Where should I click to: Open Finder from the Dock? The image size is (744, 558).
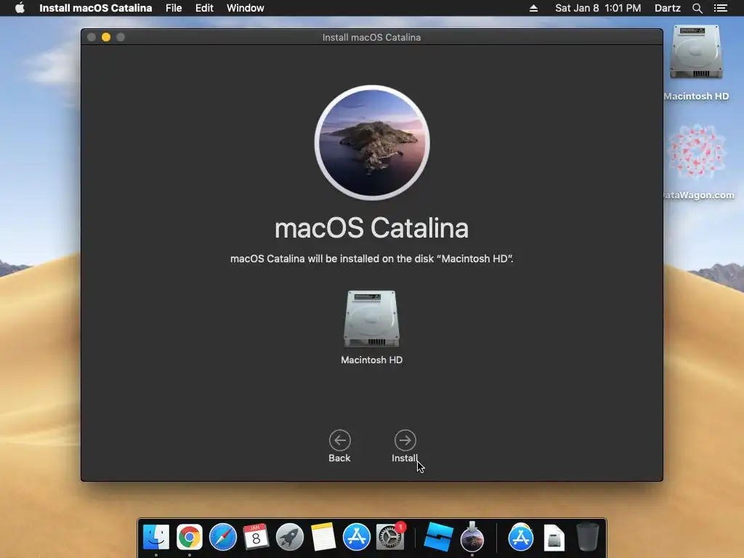(156, 537)
